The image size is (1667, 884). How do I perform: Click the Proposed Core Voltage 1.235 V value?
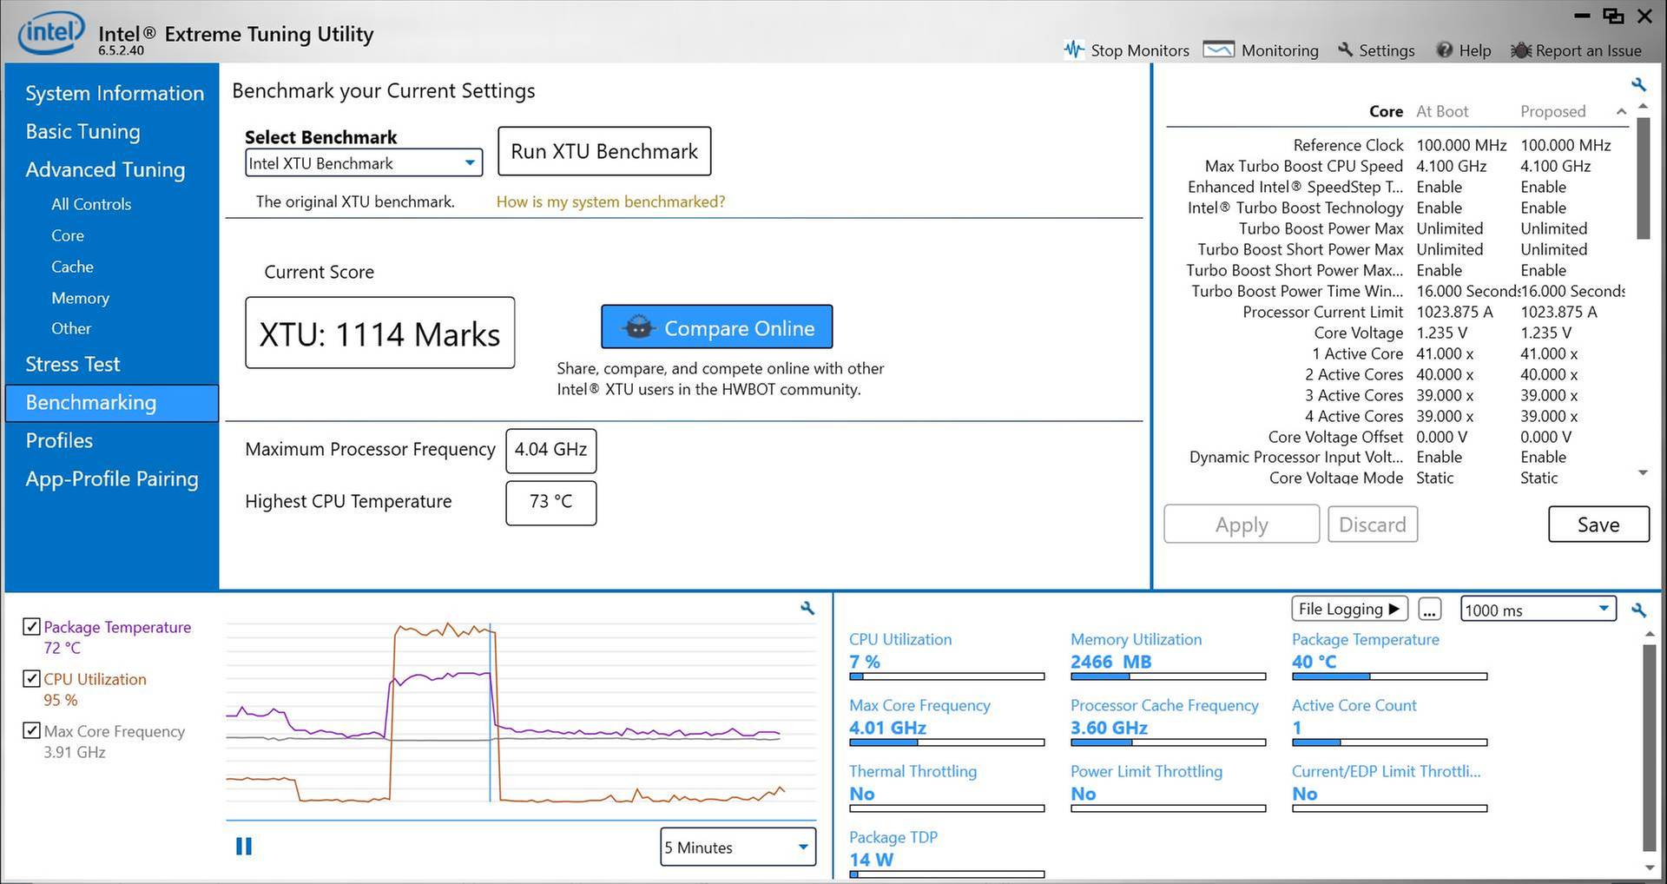(1545, 333)
